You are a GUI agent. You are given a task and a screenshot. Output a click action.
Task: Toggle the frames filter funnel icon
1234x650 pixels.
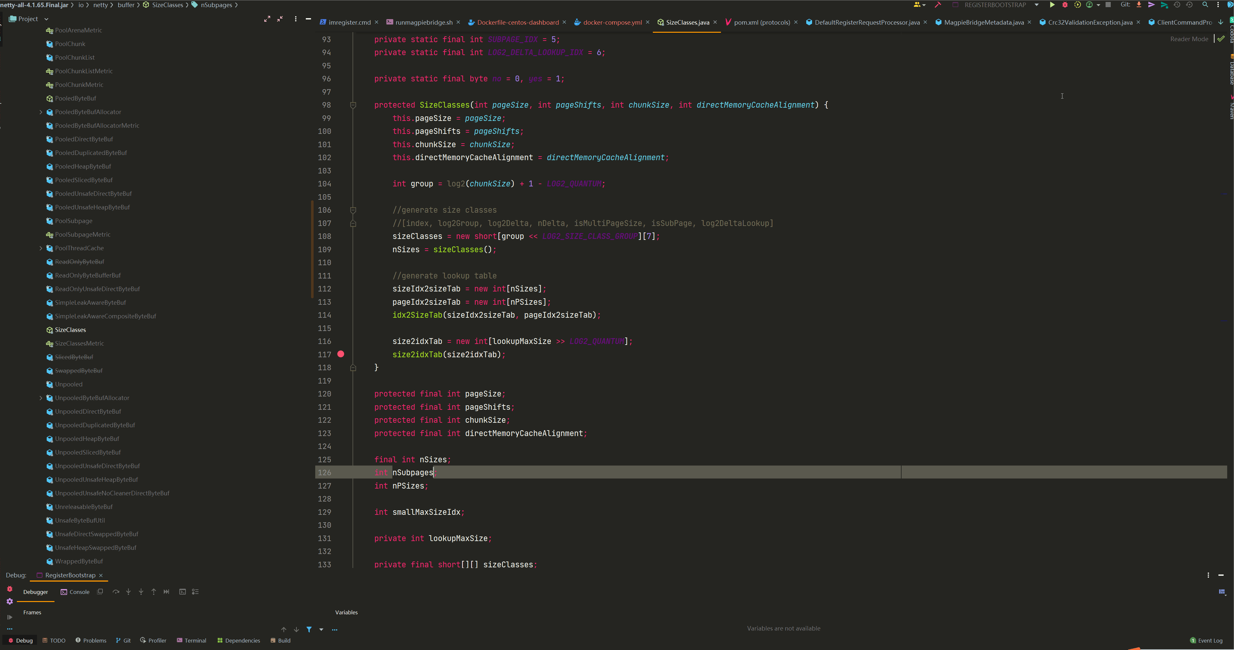click(x=309, y=629)
